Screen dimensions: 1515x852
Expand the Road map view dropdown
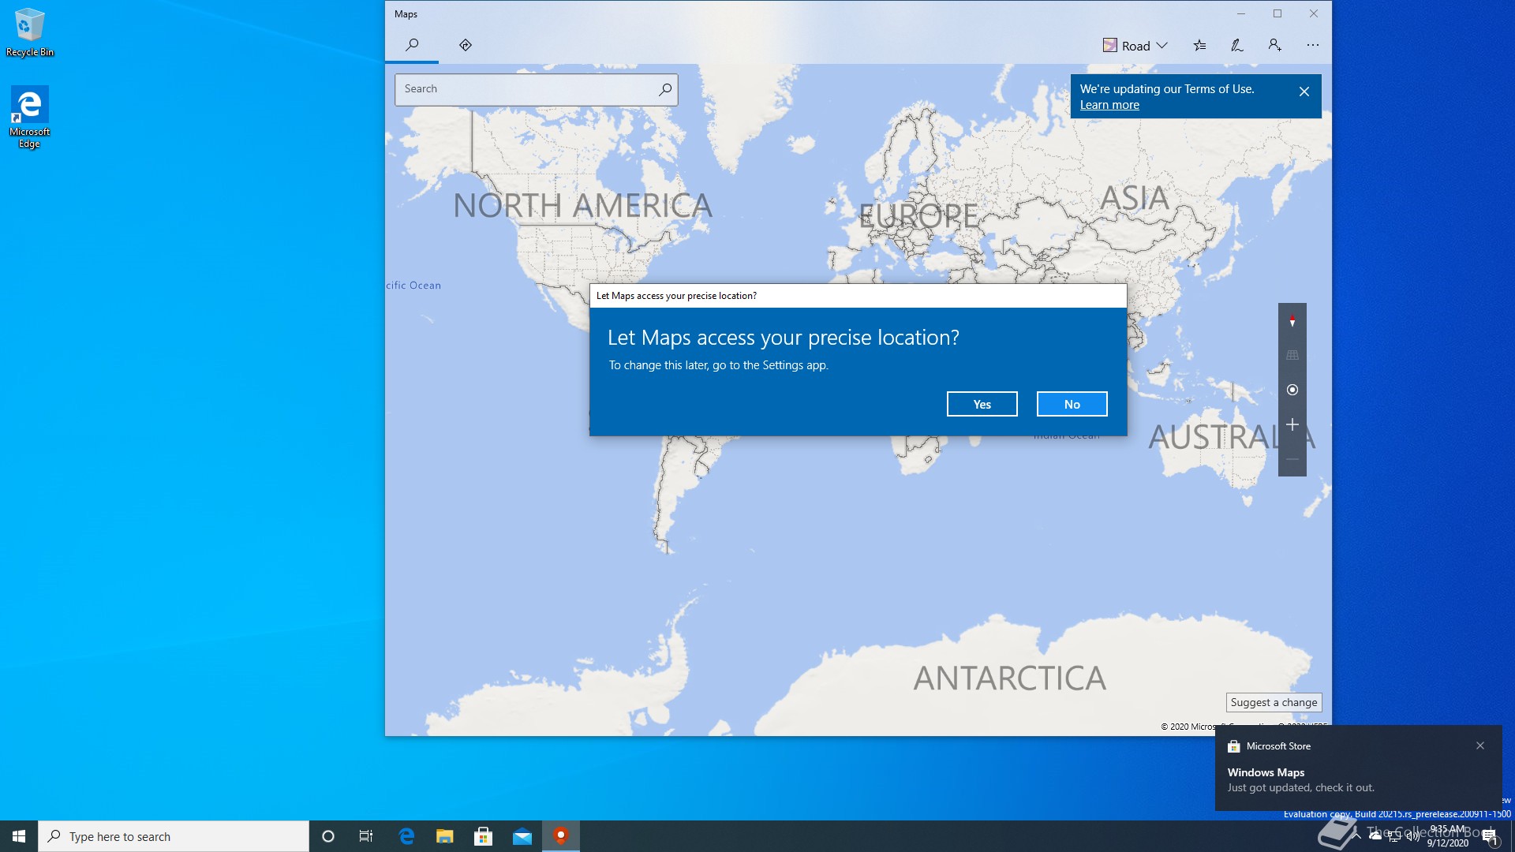pos(1135,46)
